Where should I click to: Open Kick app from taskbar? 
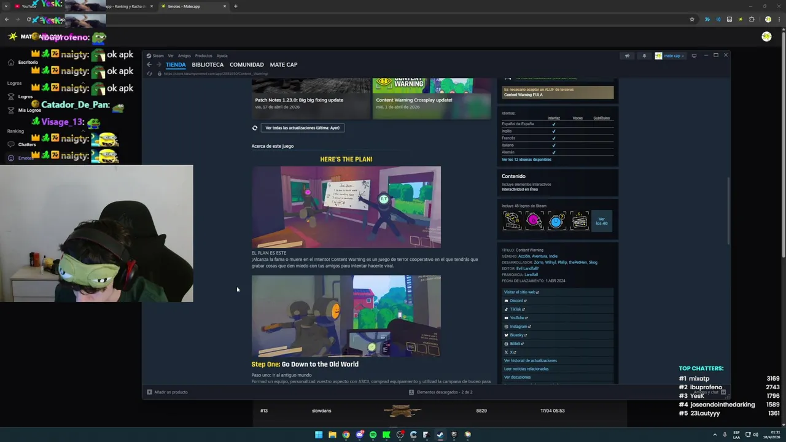click(386, 435)
